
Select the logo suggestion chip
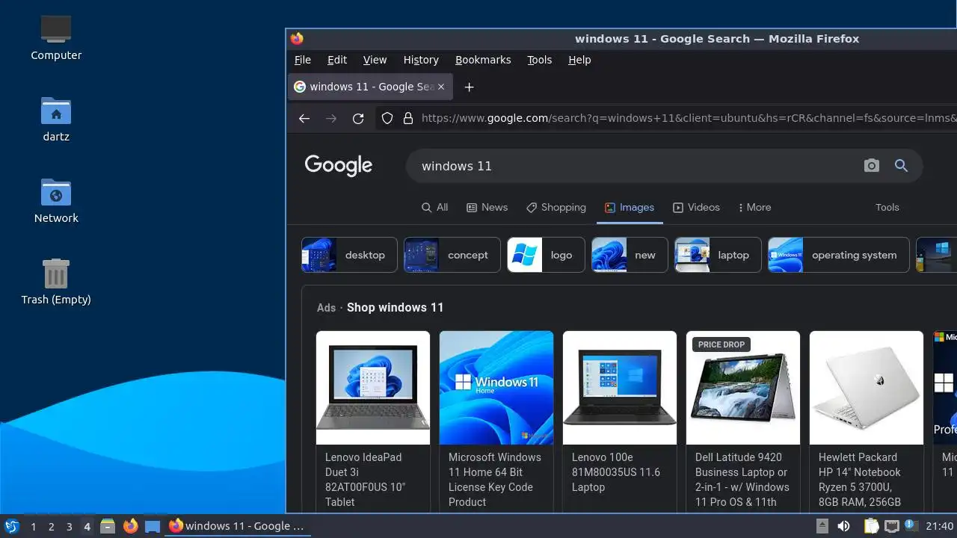coord(546,255)
